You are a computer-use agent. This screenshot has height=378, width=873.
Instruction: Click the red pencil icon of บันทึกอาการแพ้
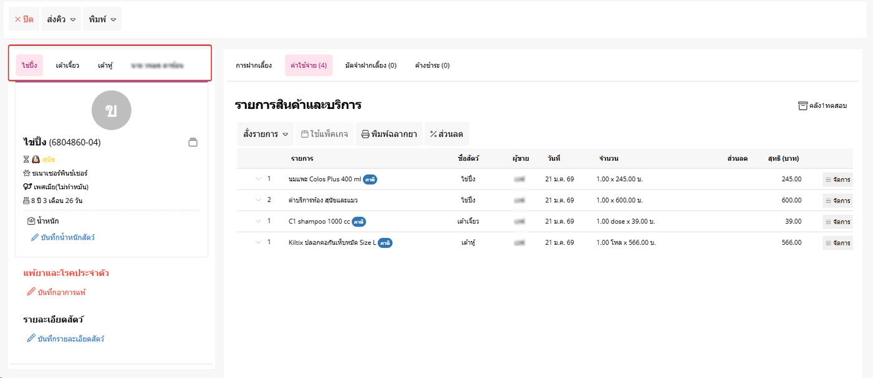click(x=31, y=291)
